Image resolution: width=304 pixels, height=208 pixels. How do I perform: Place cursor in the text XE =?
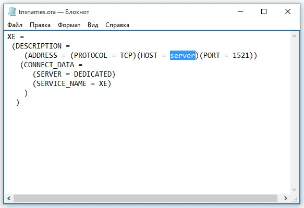click(16, 36)
